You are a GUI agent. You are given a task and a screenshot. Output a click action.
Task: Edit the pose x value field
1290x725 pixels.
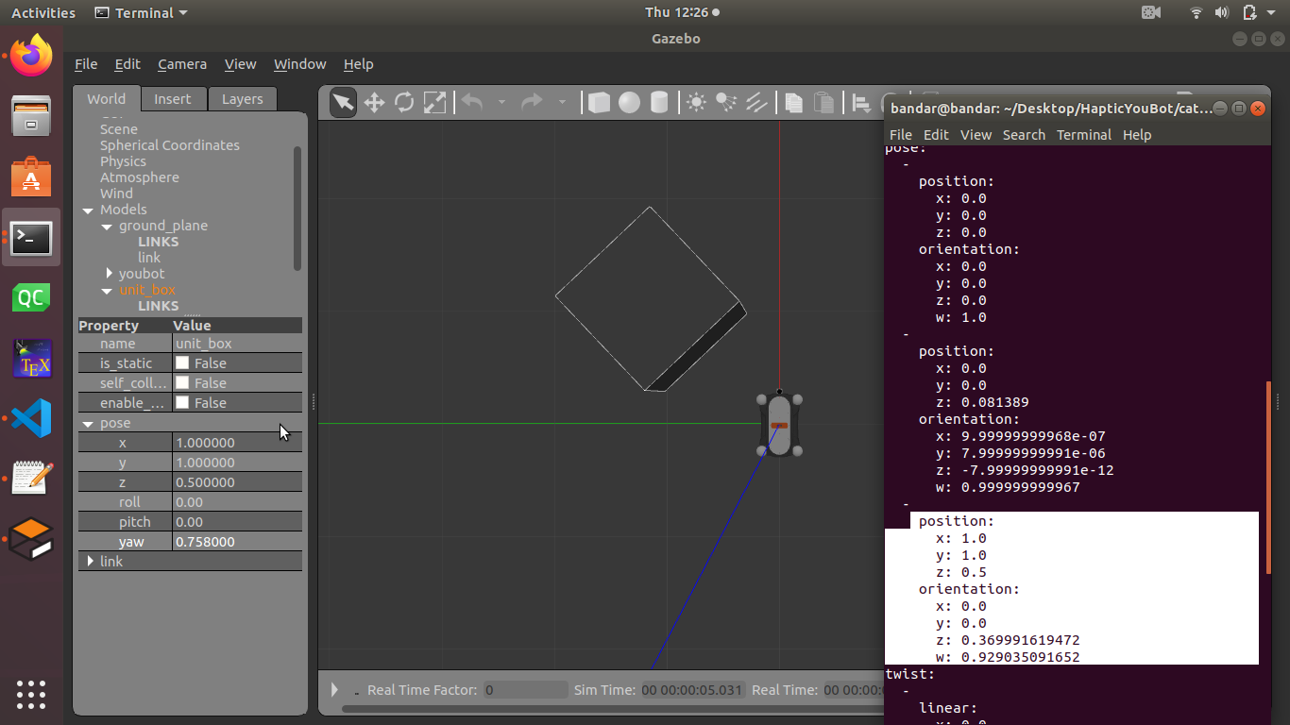pos(237,443)
